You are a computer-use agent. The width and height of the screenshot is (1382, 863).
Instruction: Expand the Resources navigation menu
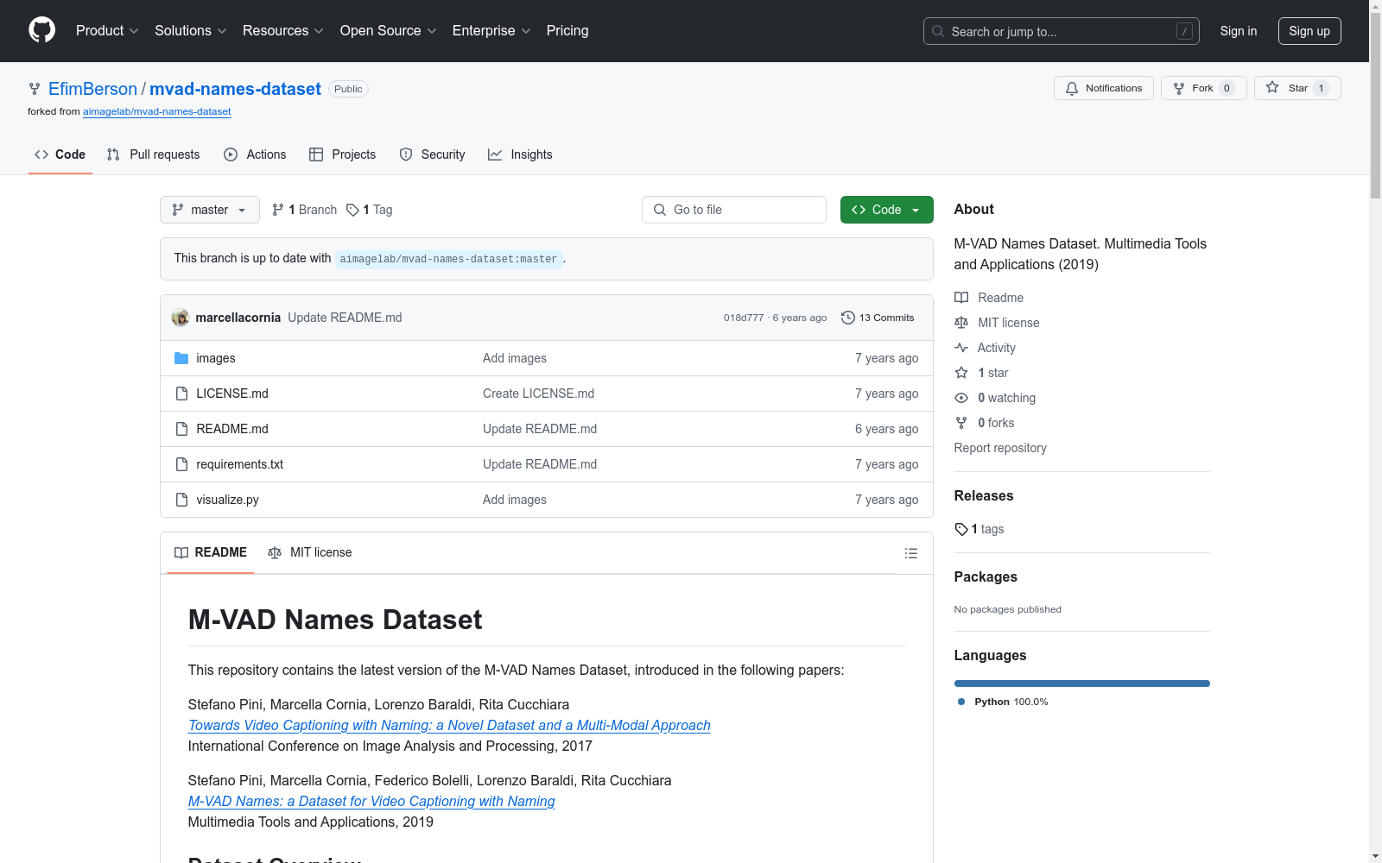(283, 31)
